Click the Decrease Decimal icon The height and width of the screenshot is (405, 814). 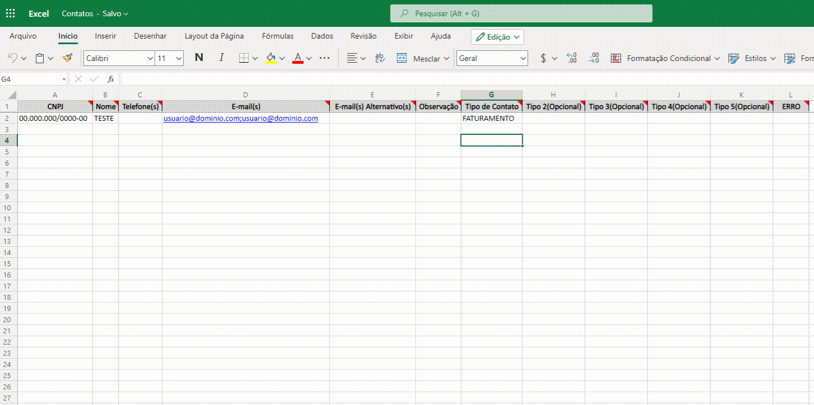(594, 58)
